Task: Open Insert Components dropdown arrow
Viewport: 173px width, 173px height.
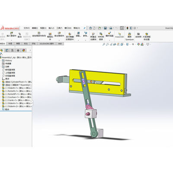Action: [12, 40]
